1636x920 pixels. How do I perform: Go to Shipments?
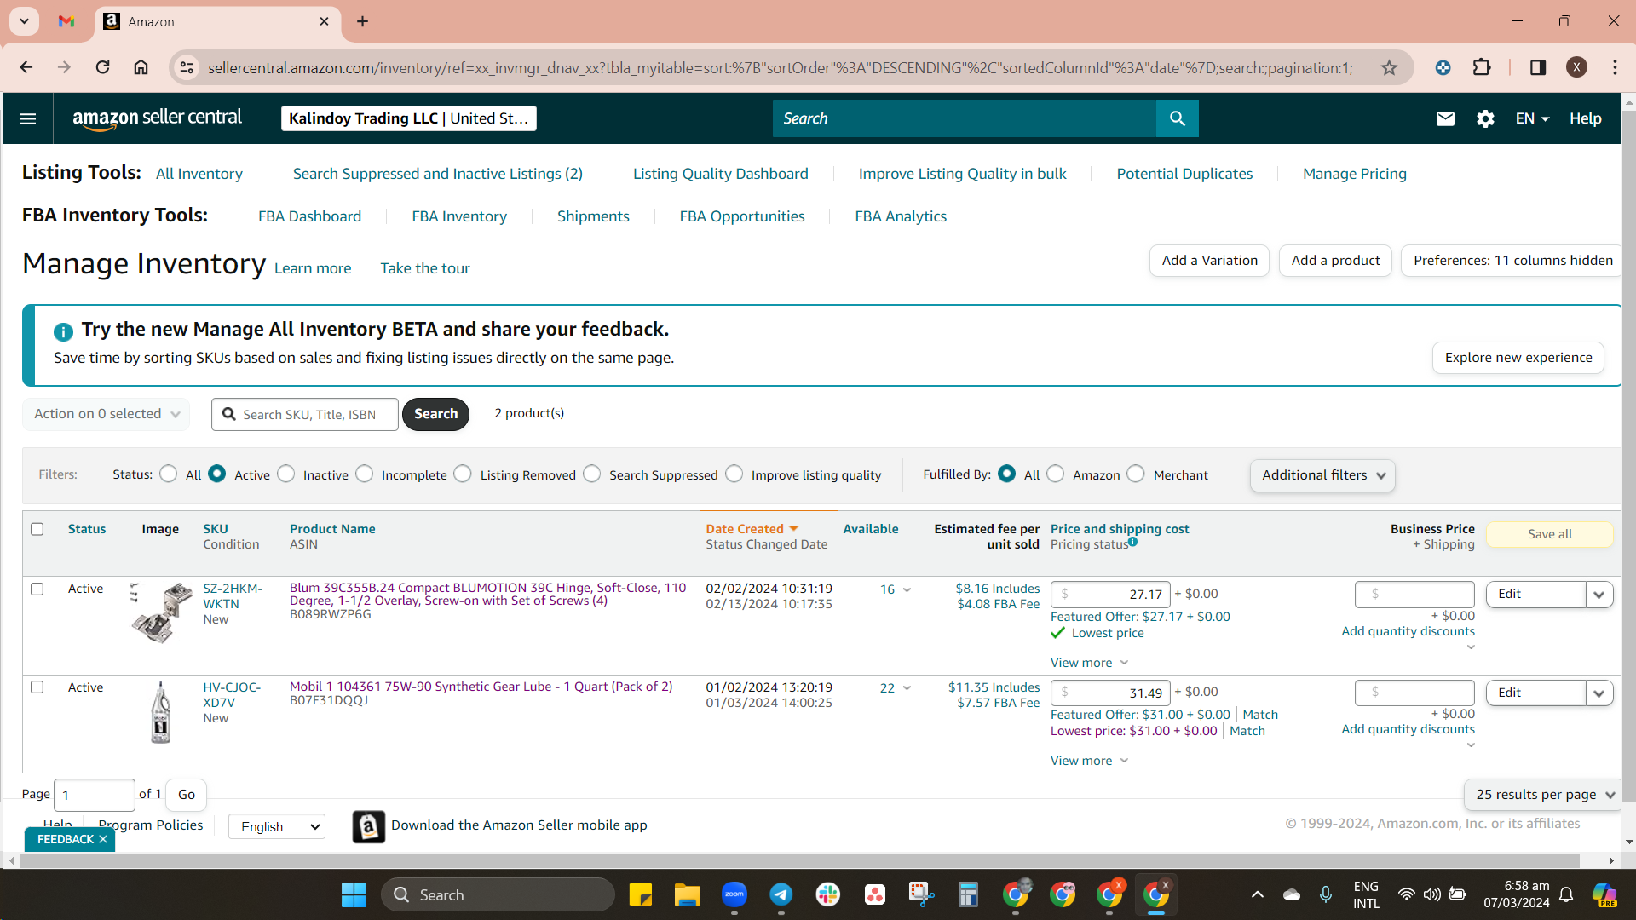[x=593, y=216]
